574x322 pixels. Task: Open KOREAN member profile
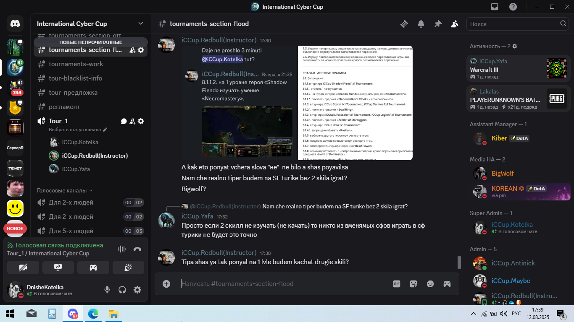point(519,191)
